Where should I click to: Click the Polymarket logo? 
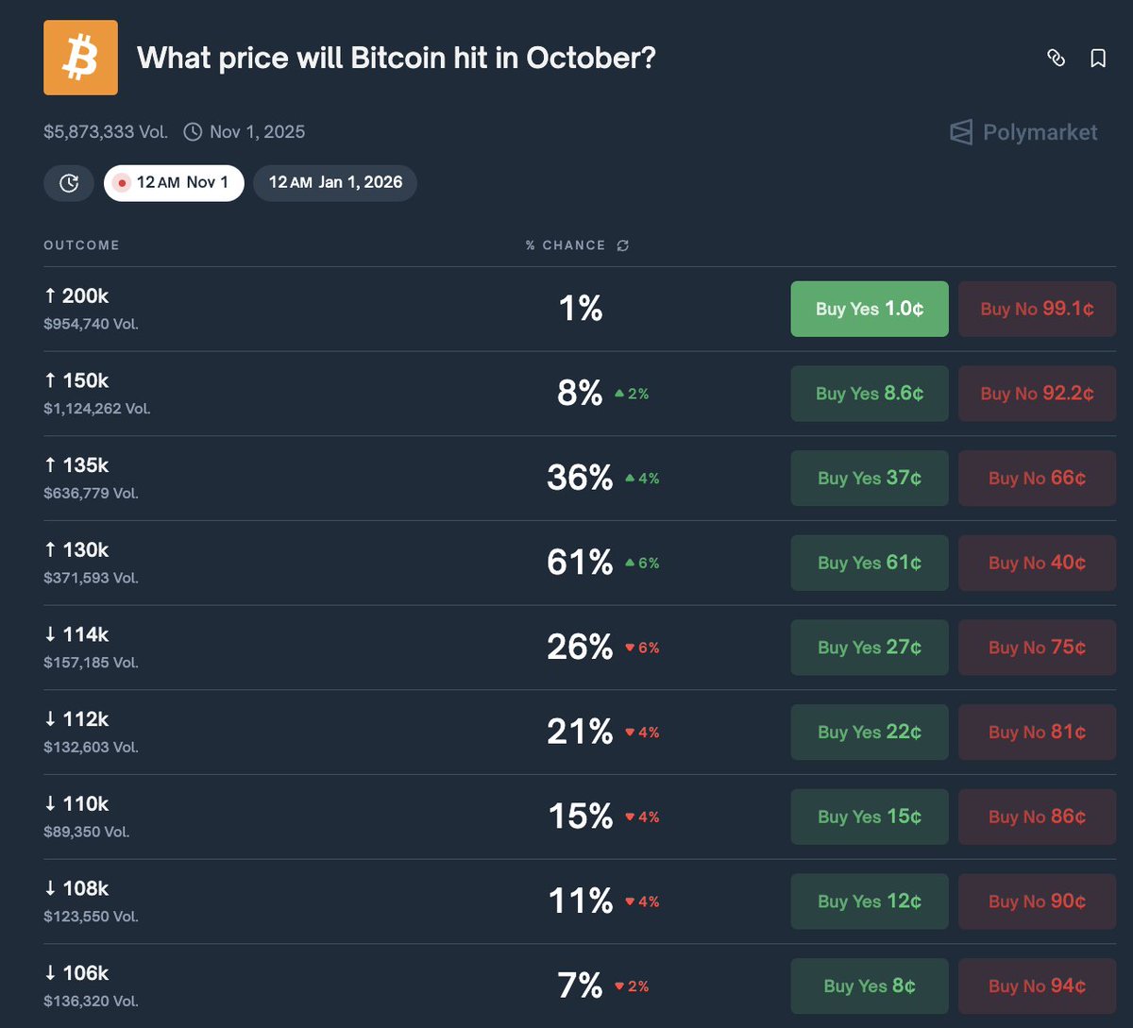pos(1023,132)
